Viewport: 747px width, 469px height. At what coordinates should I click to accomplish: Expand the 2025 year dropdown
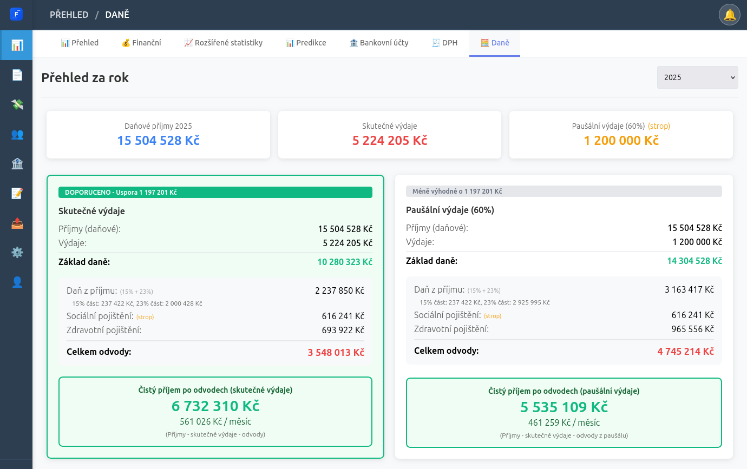697,77
